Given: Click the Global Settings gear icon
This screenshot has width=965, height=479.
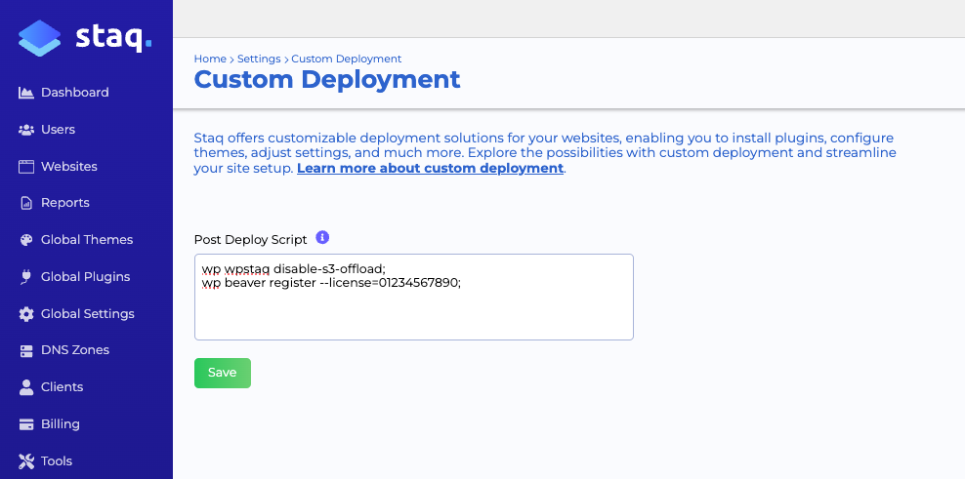Looking at the screenshot, I should [x=26, y=314].
